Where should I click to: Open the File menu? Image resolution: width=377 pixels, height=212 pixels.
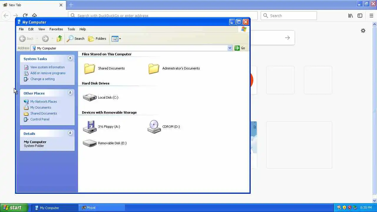pyautogui.click(x=21, y=29)
